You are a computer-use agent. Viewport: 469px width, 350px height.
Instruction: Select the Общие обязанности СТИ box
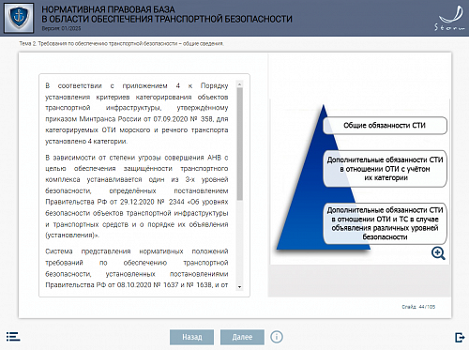tap(385, 126)
